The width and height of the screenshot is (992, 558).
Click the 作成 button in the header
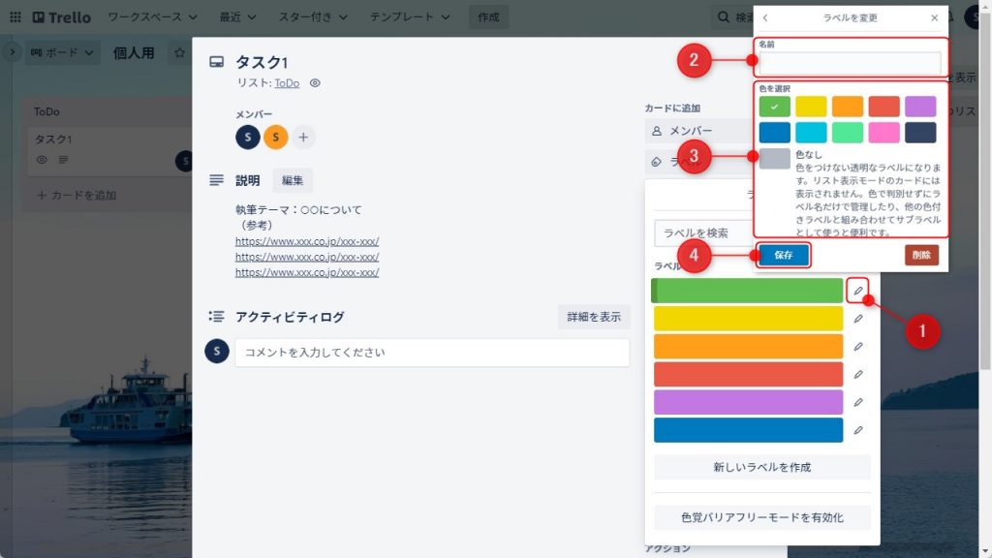pyautogui.click(x=488, y=17)
